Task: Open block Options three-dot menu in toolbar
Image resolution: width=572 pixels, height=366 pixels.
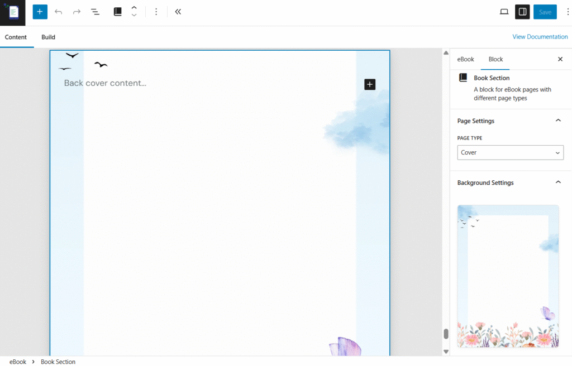Action: 156,12
